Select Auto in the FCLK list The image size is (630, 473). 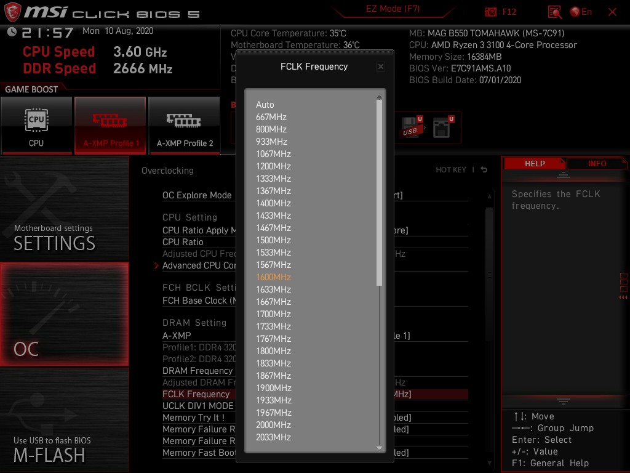pos(265,105)
